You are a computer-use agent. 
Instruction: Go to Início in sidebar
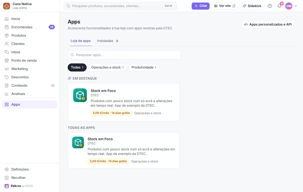pyautogui.click(x=30, y=19)
